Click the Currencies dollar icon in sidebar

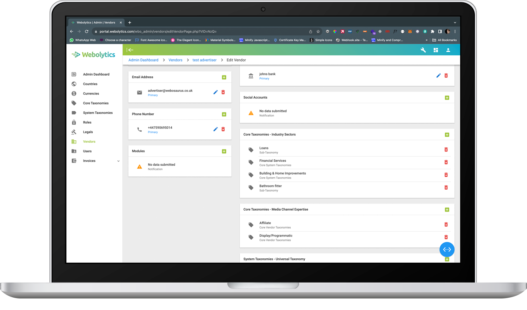click(x=74, y=93)
